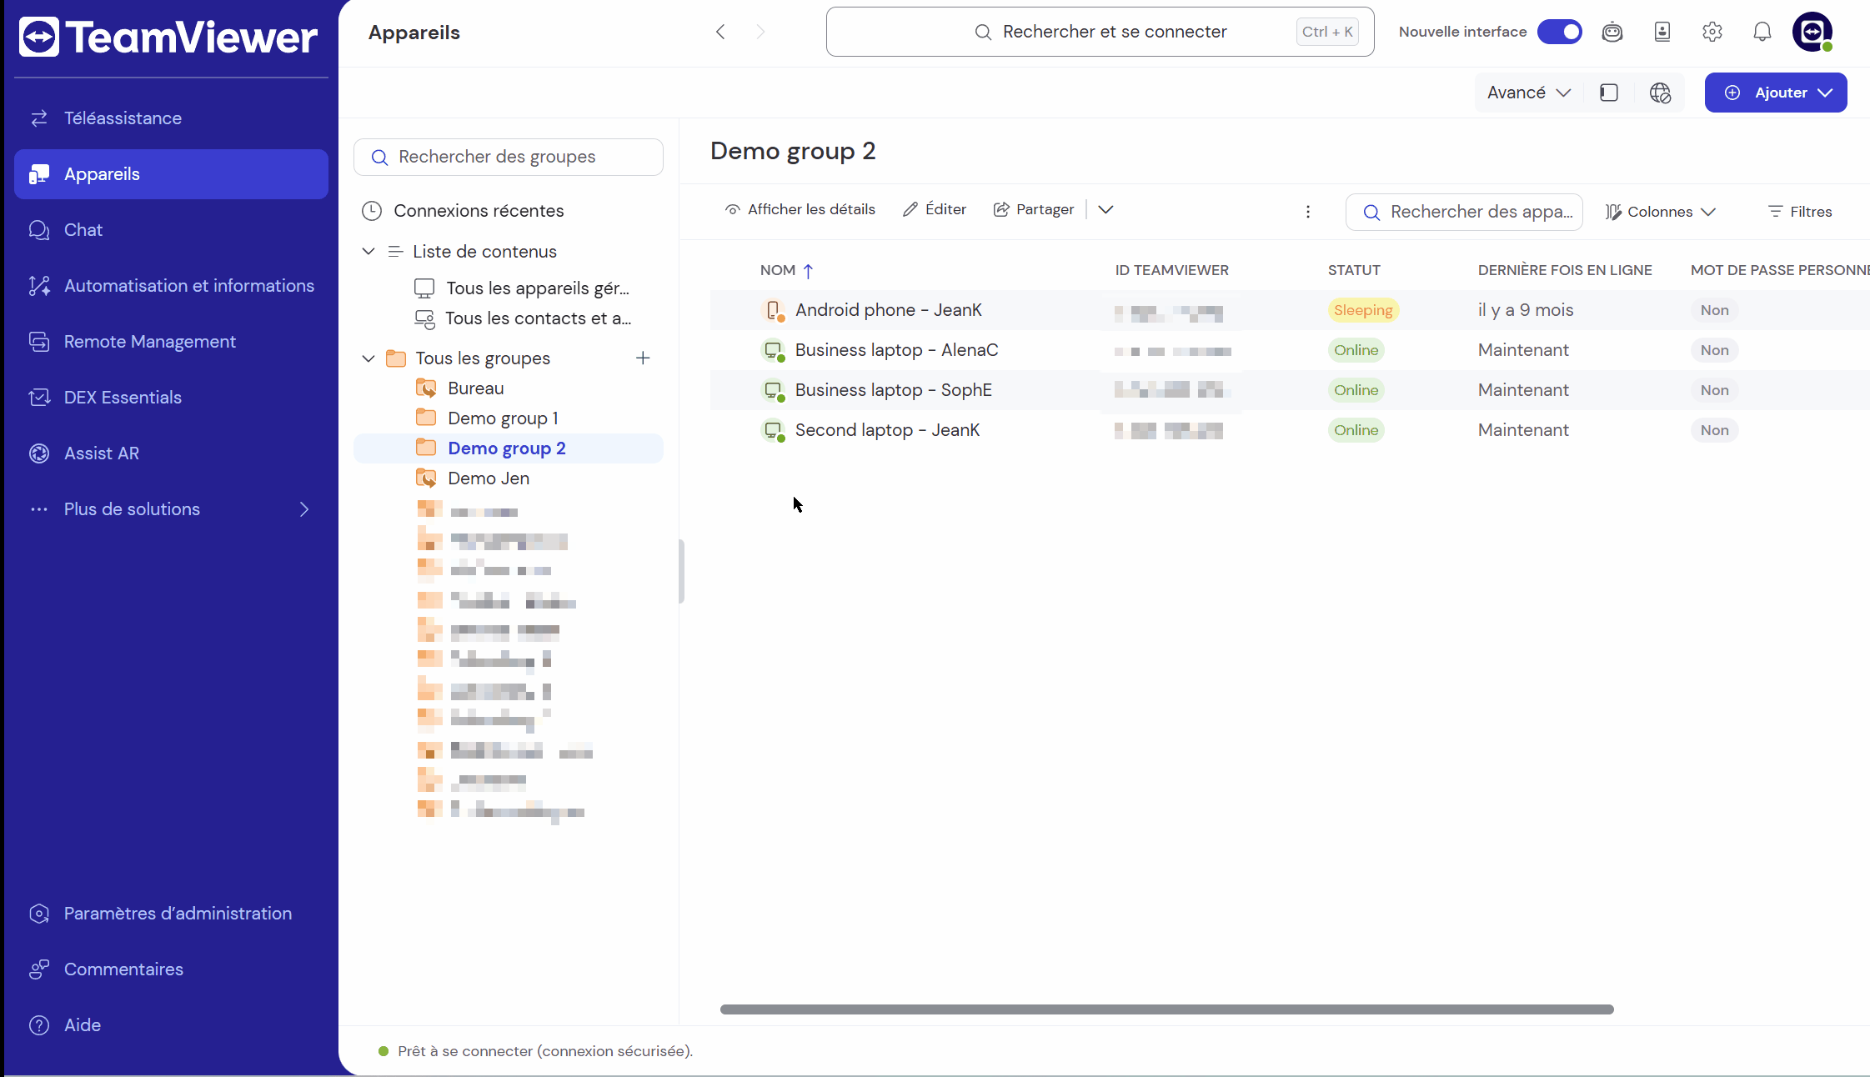This screenshot has height=1077, width=1870.
Task: Open Paramètres d'administration
Action: [171, 914]
